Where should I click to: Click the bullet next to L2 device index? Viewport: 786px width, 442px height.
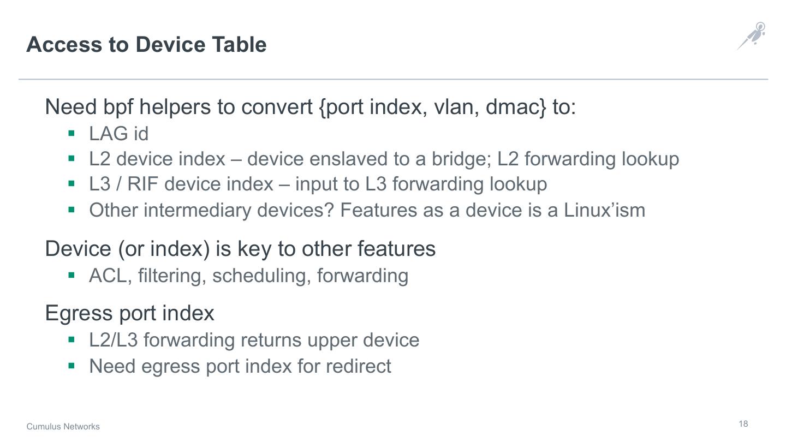(x=71, y=159)
